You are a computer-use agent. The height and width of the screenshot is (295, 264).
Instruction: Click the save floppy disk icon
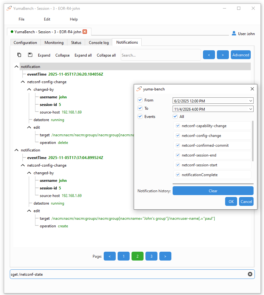tap(30, 55)
